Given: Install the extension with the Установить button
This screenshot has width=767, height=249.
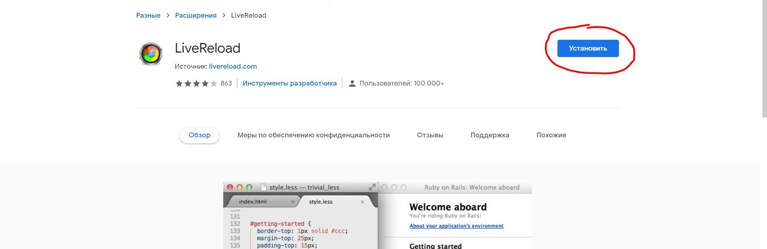Looking at the screenshot, I should (x=588, y=49).
